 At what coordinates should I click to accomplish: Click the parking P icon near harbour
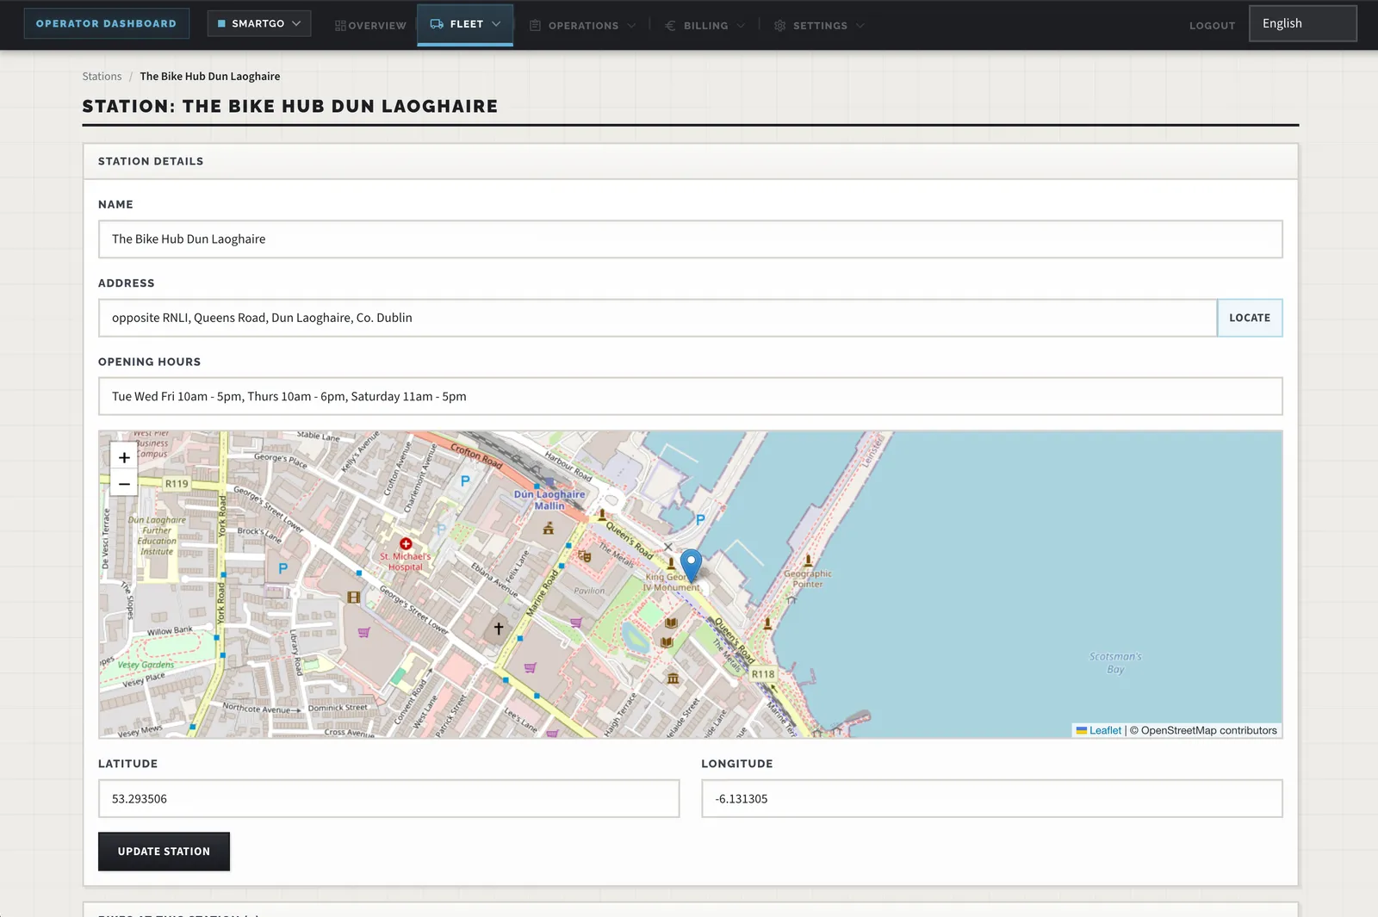[700, 519]
